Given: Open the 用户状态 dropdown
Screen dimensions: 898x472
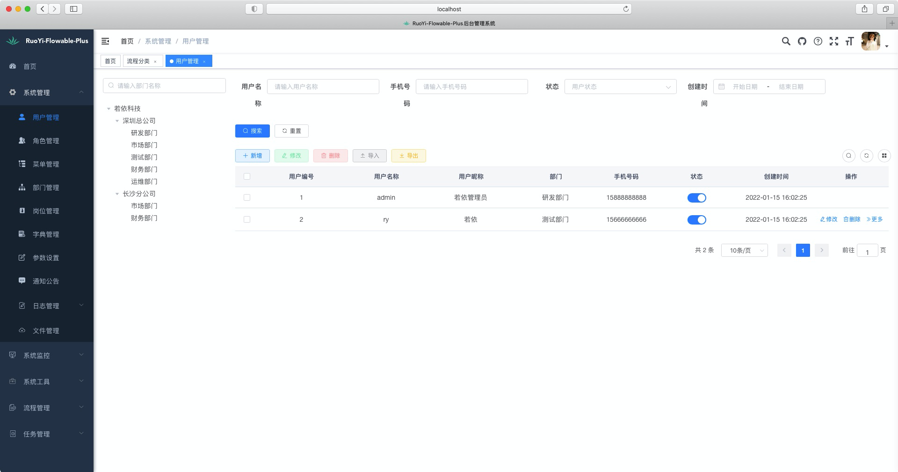Looking at the screenshot, I should tap(620, 87).
